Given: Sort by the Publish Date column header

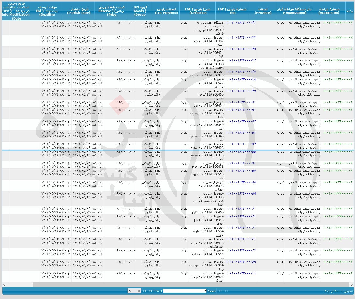Looking at the screenshot, I should [x=79, y=11].
